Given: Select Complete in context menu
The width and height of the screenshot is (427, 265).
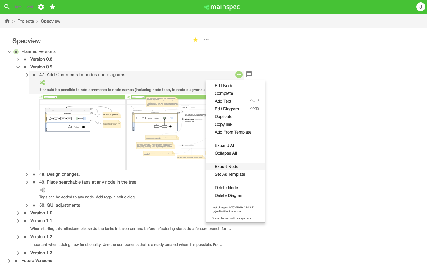Looking at the screenshot, I should tap(235, 93).
